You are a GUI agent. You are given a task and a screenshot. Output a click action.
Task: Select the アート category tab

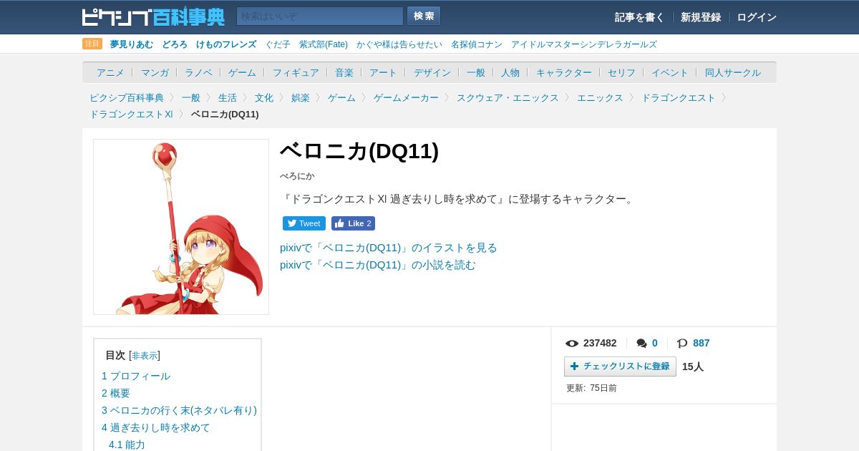(x=383, y=72)
